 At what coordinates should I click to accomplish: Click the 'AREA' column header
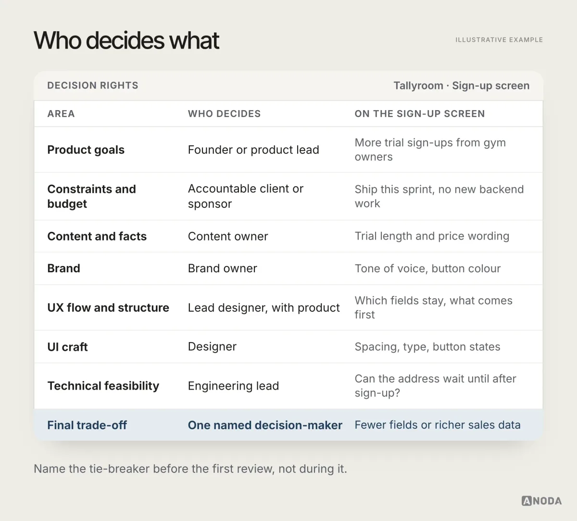tap(61, 114)
